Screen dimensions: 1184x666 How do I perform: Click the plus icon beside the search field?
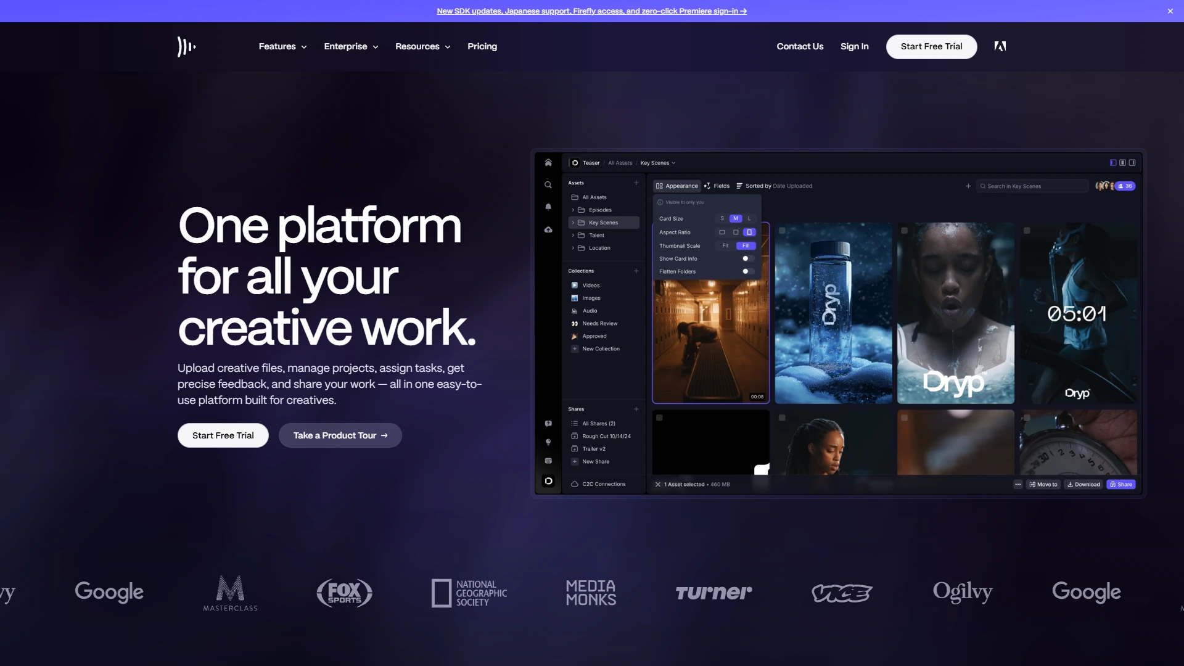pos(968,186)
